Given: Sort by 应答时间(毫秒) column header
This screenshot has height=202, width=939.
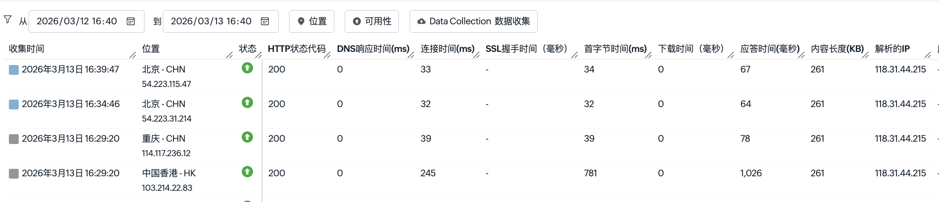Looking at the screenshot, I should pyautogui.click(x=770, y=49).
